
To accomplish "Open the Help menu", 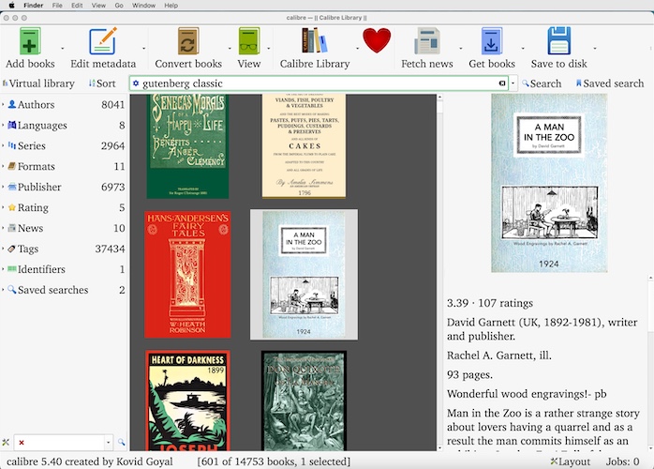I will [x=171, y=6].
